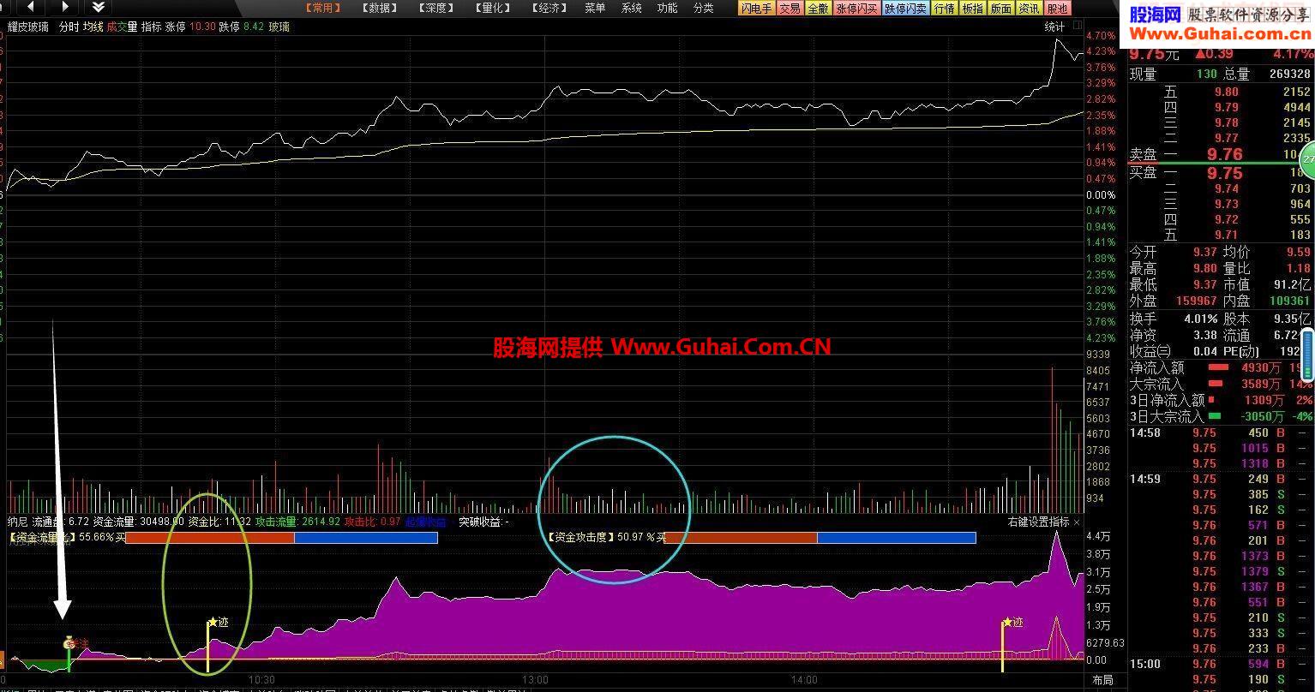Click the 统计 statistics button

tap(1054, 27)
